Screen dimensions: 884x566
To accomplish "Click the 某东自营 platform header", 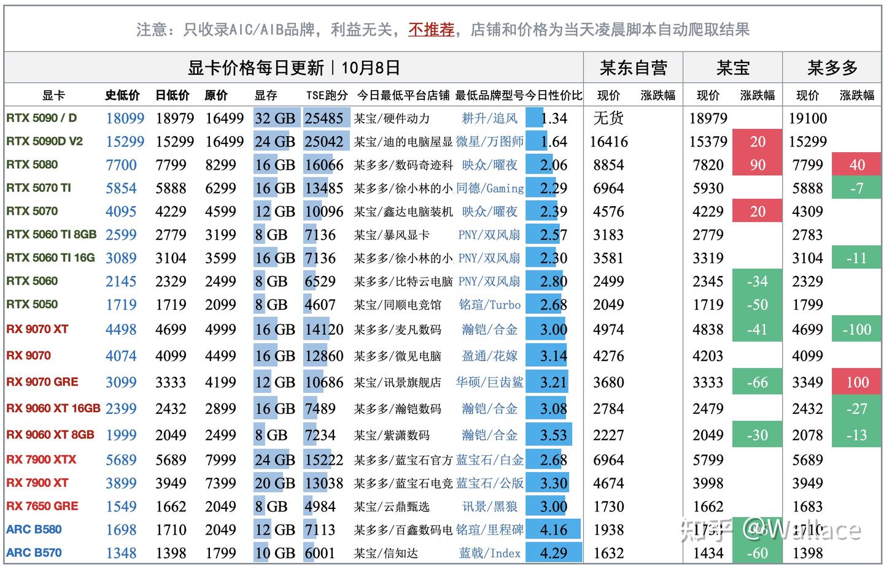I will pos(633,67).
